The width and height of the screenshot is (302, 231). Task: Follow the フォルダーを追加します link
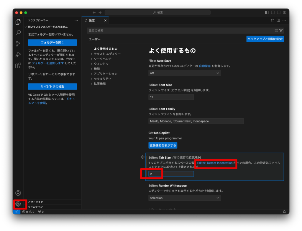[48, 63]
